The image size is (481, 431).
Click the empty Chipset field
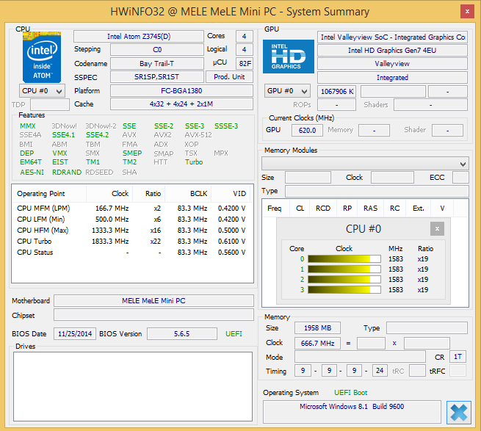point(153,315)
